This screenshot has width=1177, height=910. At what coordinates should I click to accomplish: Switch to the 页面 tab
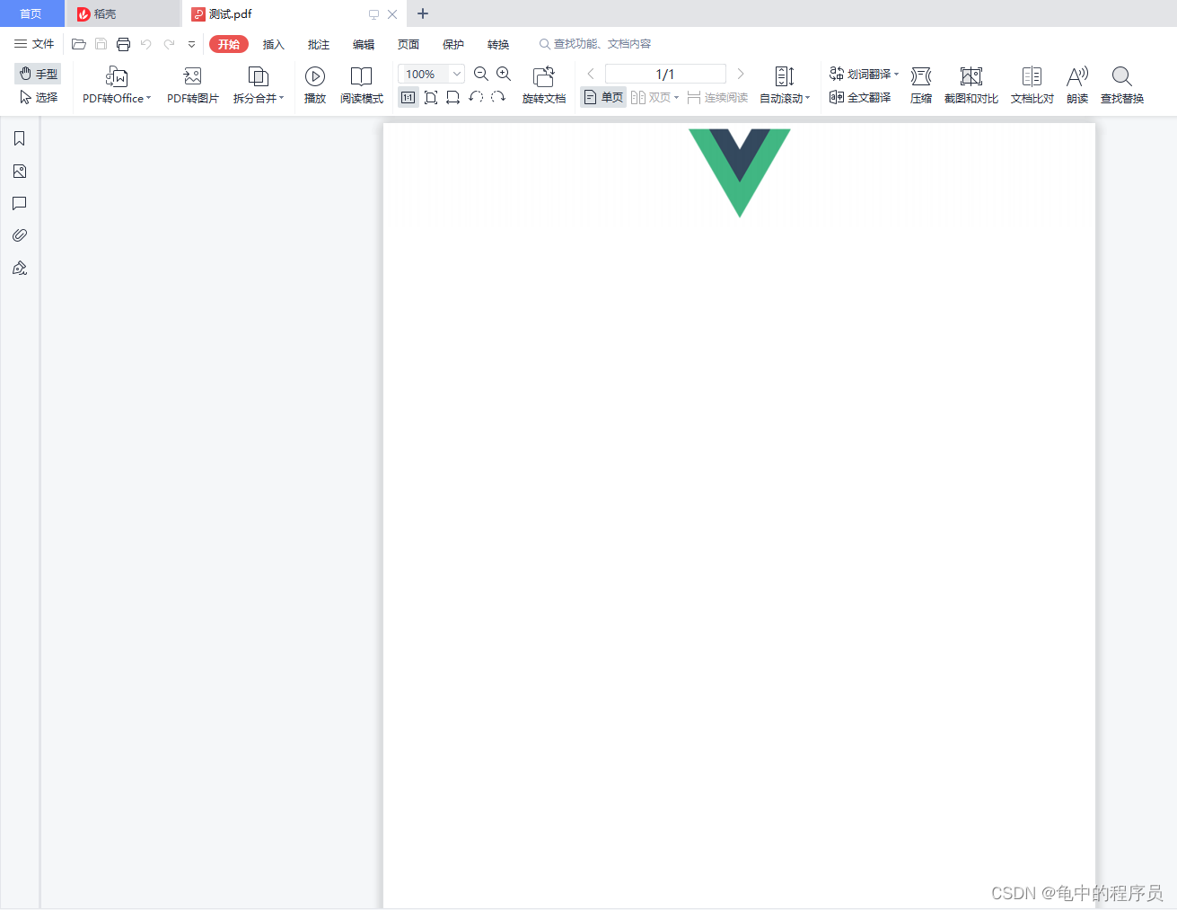click(x=408, y=44)
